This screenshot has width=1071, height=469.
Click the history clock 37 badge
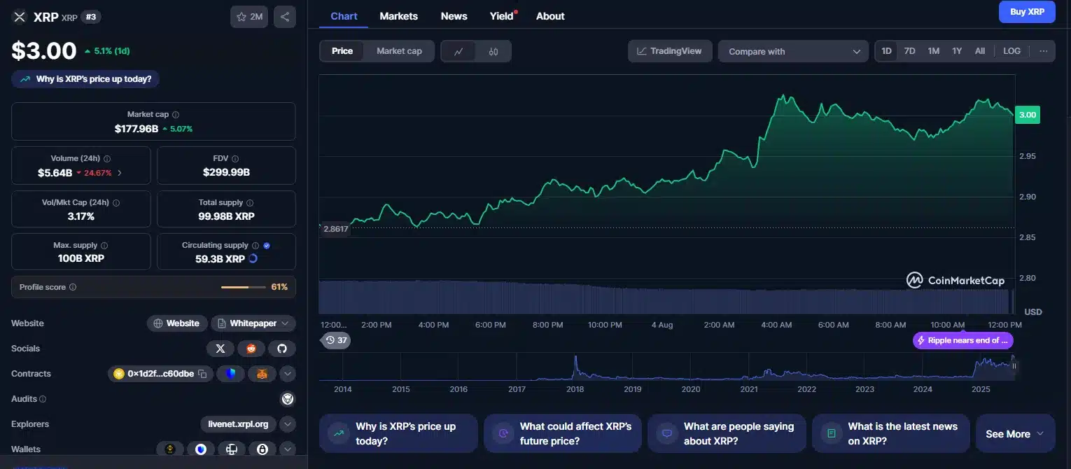[335, 340]
